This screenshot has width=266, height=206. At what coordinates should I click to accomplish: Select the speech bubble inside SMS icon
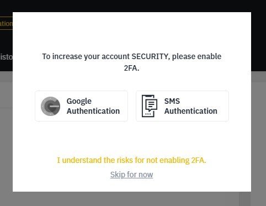tap(151, 105)
